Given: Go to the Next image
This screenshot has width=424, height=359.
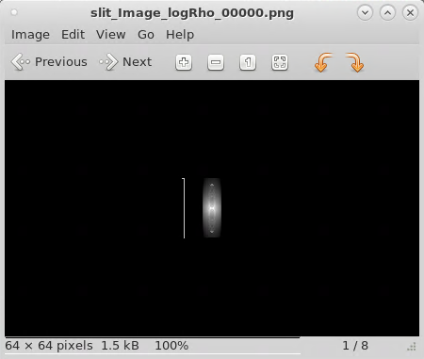Looking at the screenshot, I should coord(125,62).
